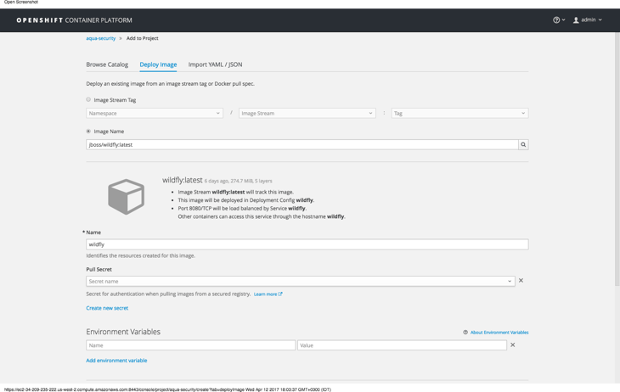Screen dimensions: 620x392
Task: Click the environment variable Name field
Action: (190, 345)
